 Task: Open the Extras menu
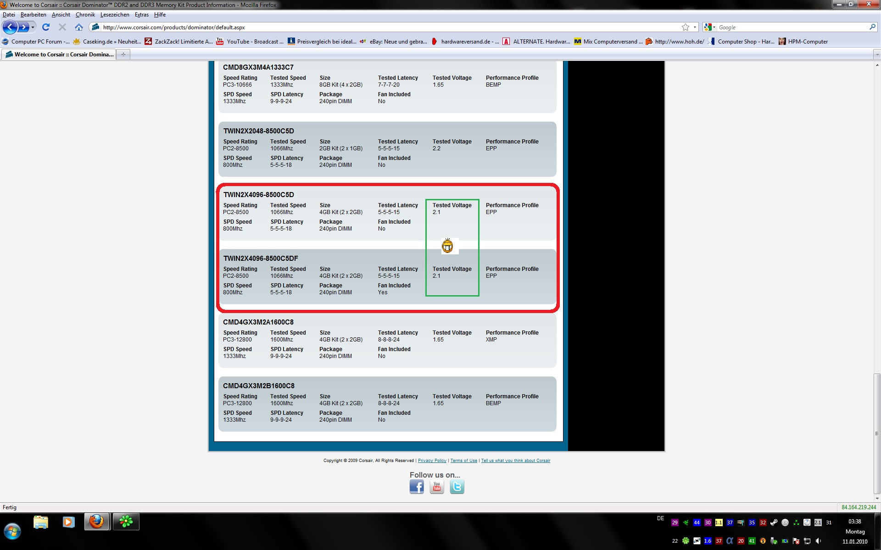(x=142, y=15)
